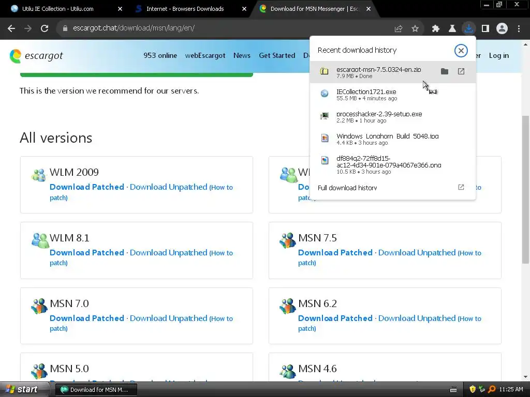Toggle the downloads toolbar icon

469,29
